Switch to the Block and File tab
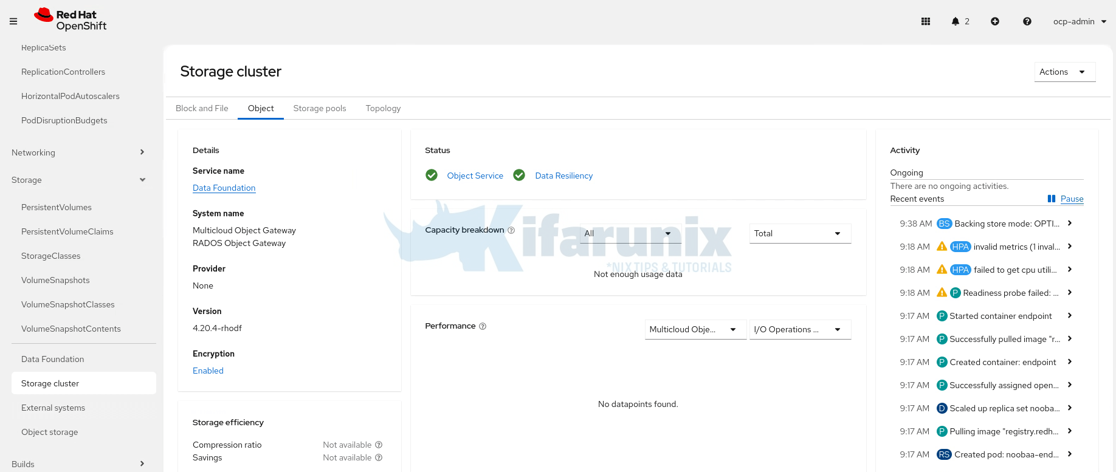Viewport: 1116px width, 472px height. (x=202, y=108)
